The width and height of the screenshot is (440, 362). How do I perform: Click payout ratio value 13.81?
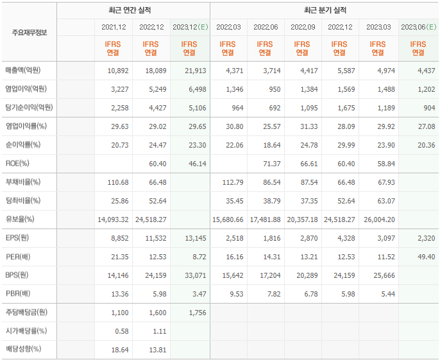(x=158, y=350)
